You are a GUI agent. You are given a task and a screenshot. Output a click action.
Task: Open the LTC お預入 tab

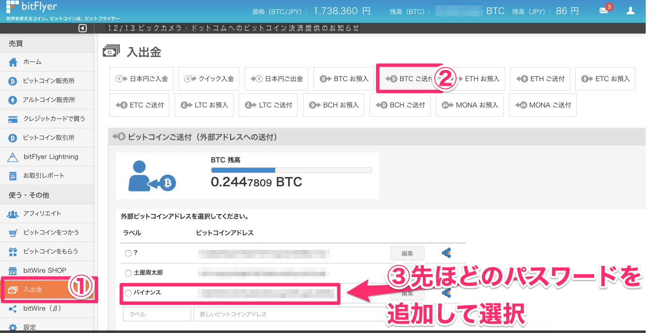[x=204, y=105]
